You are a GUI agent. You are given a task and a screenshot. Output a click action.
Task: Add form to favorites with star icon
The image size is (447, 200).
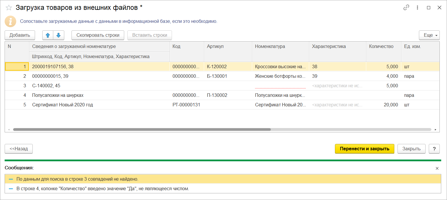tap(9, 8)
